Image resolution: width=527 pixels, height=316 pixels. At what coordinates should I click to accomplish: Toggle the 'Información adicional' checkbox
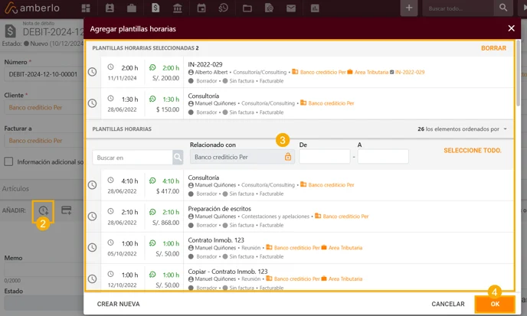pos(8,162)
